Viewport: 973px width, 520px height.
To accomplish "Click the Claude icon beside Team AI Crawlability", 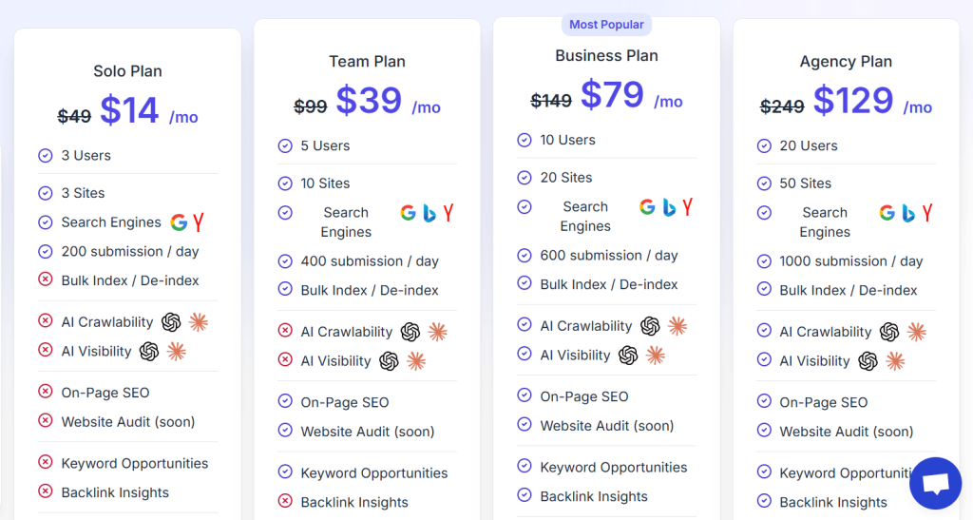I will click(438, 332).
